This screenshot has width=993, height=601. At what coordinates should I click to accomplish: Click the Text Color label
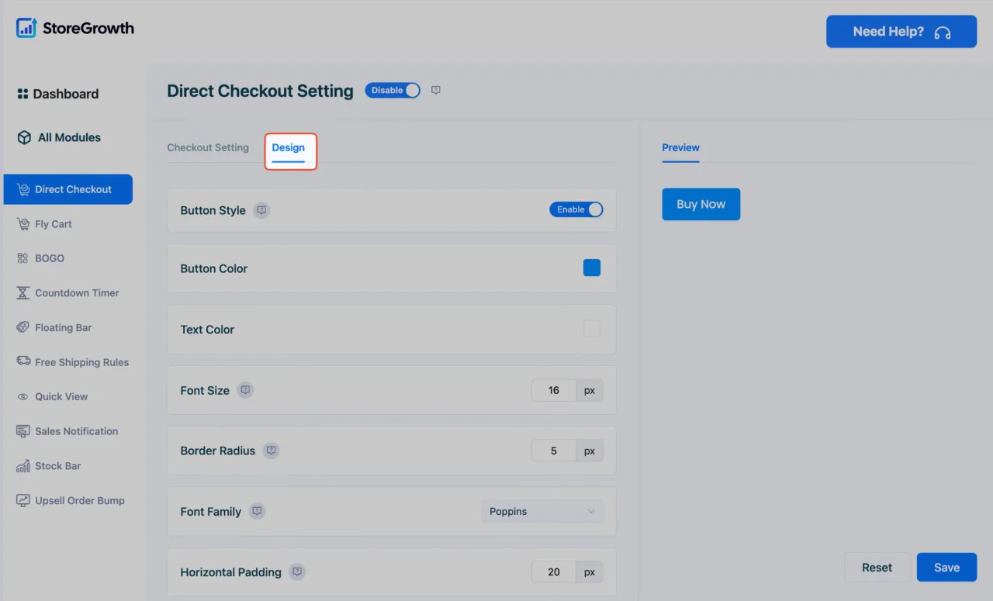pyautogui.click(x=207, y=330)
